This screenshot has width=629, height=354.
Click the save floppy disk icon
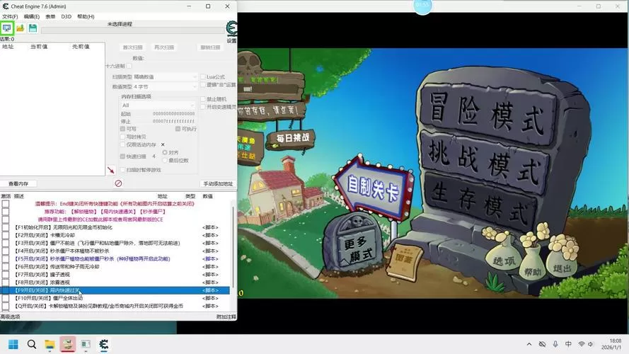tap(33, 28)
